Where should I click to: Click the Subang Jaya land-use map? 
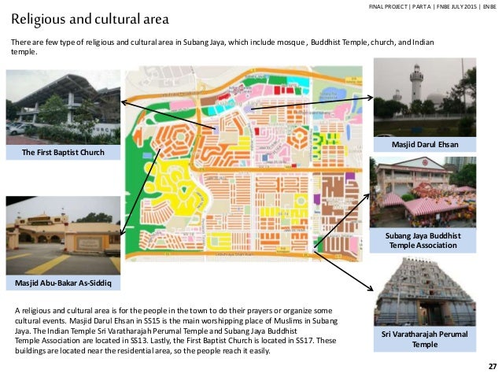tap(244, 164)
